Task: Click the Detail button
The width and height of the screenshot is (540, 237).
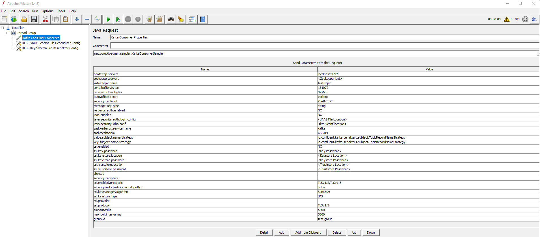Action: click(264, 232)
